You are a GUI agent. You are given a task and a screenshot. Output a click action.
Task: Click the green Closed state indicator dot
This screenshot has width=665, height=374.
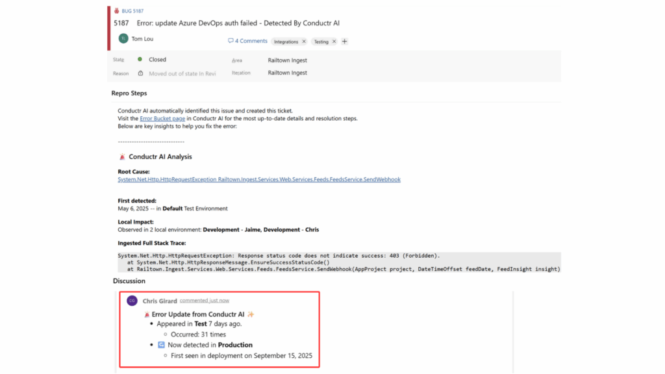click(x=140, y=60)
